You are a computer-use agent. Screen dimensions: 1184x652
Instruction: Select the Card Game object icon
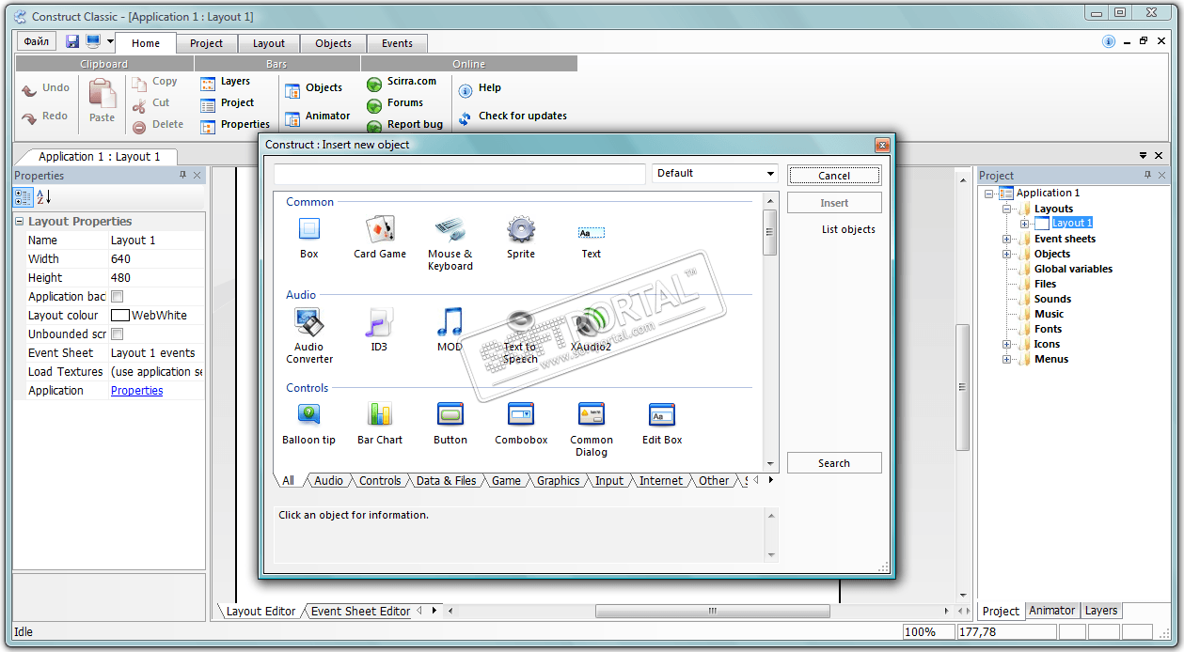pyautogui.click(x=380, y=228)
